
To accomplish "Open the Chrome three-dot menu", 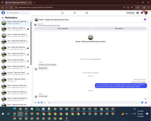I will 148,8.
